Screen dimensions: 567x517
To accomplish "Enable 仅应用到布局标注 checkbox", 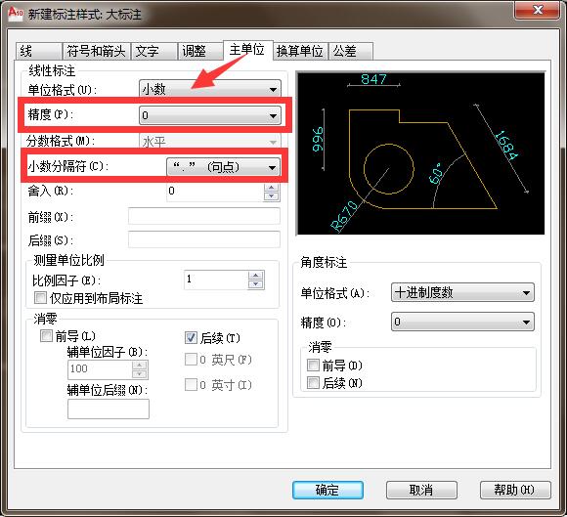I will coord(40,298).
